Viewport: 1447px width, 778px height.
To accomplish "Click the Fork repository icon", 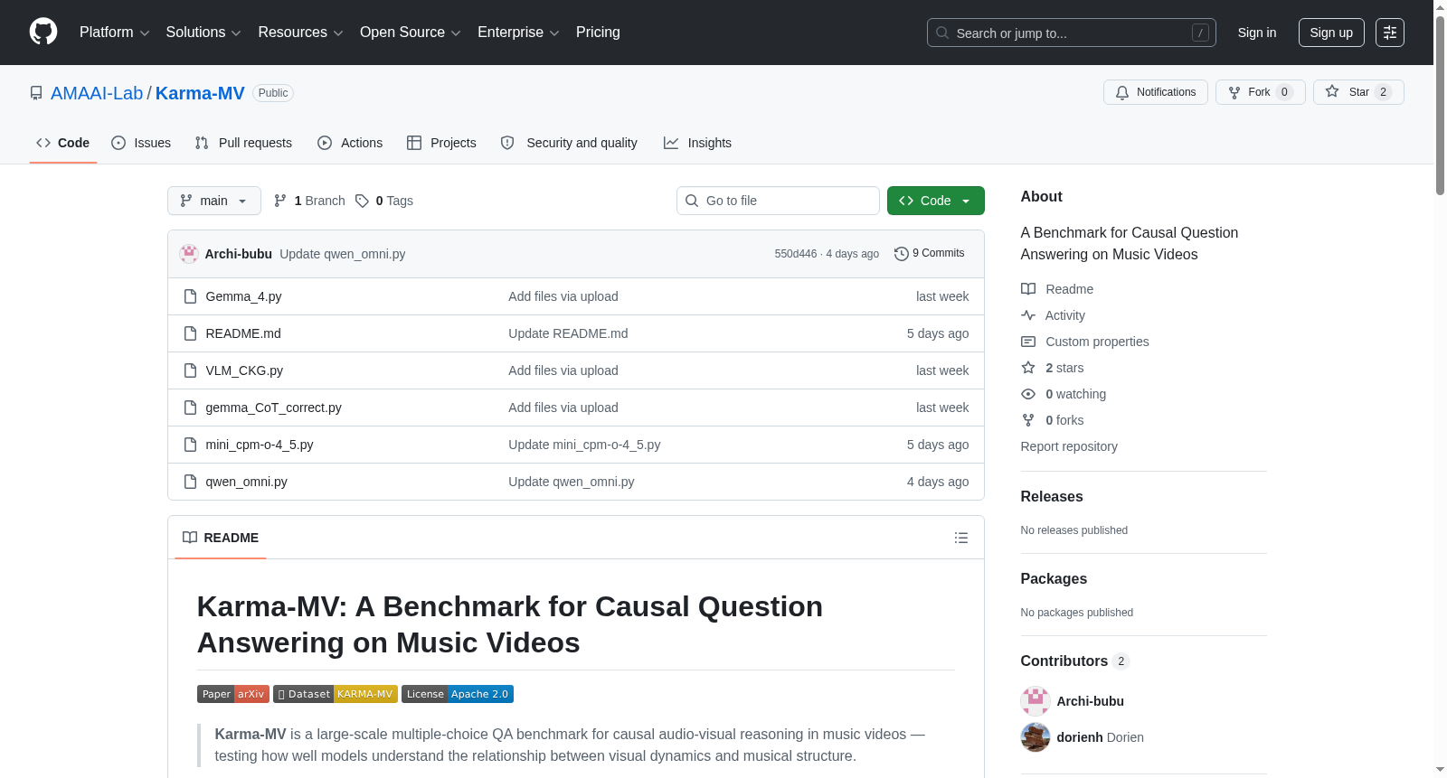I will [x=1234, y=92].
